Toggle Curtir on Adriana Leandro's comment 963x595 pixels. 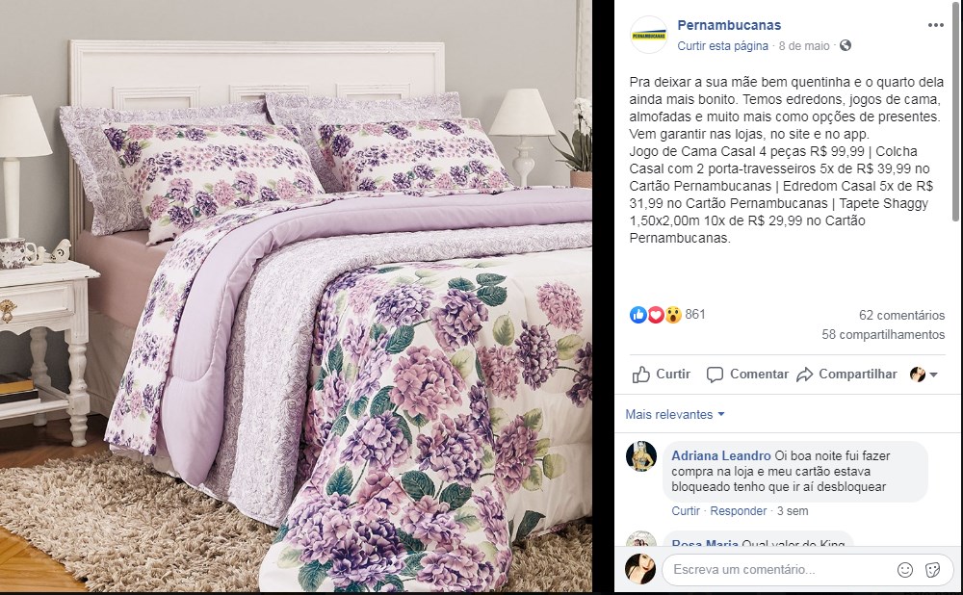686,511
